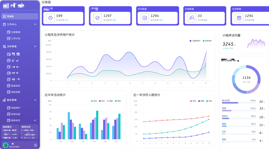Viewport: 269px width, 149px height.
Task: Click the people icon in 社团数量 card
Action: (x=192, y=18)
